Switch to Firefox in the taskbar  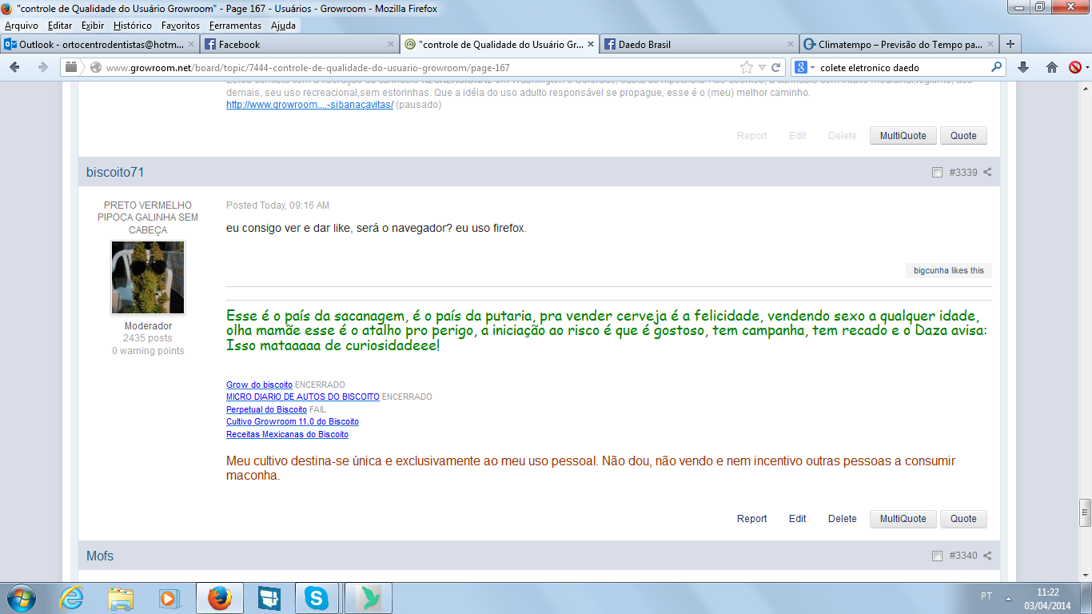click(219, 598)
